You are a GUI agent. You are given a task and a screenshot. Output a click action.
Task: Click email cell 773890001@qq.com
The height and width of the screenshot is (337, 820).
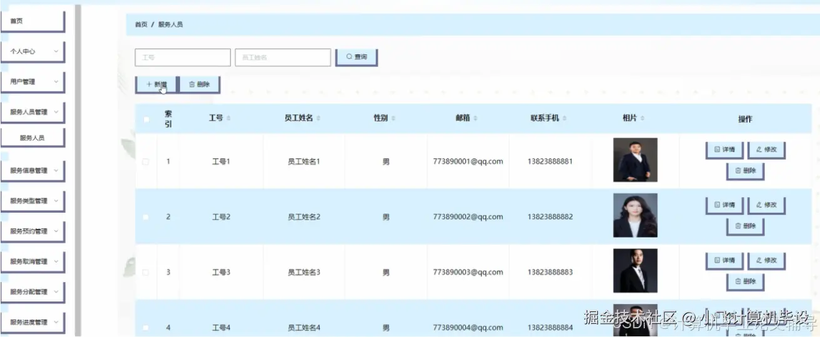468,162
